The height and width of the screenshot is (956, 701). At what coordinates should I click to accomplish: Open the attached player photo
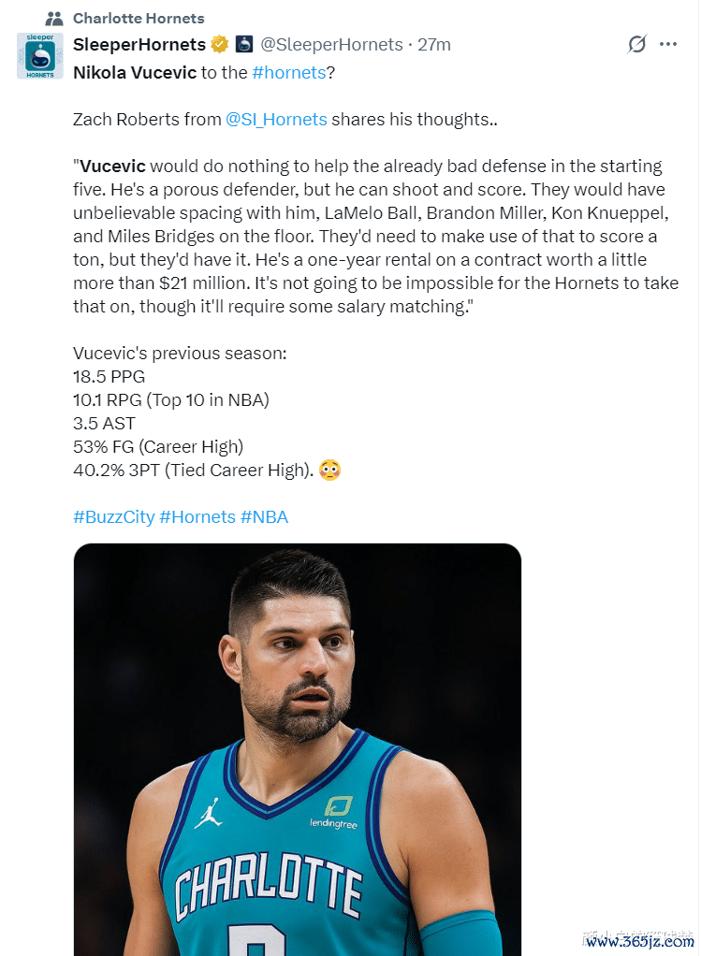[297, 748]
